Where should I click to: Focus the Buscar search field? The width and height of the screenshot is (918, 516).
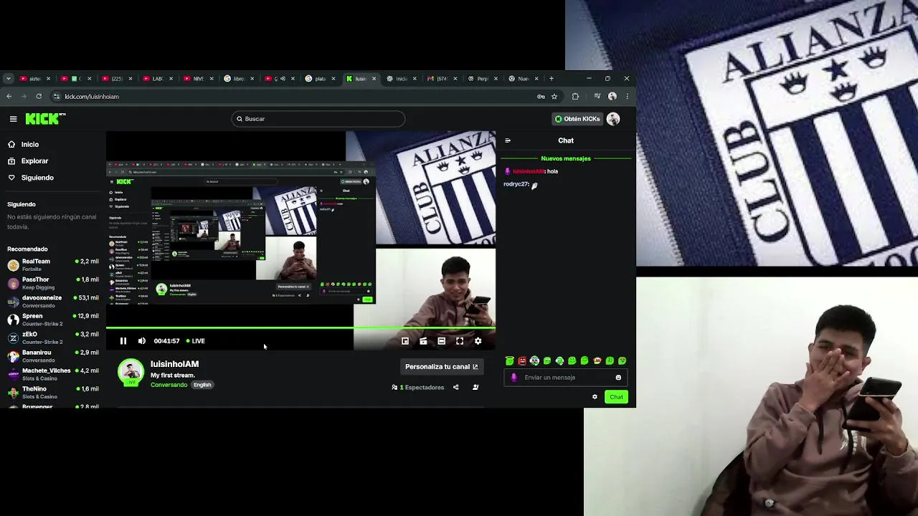tap(318, 119)
